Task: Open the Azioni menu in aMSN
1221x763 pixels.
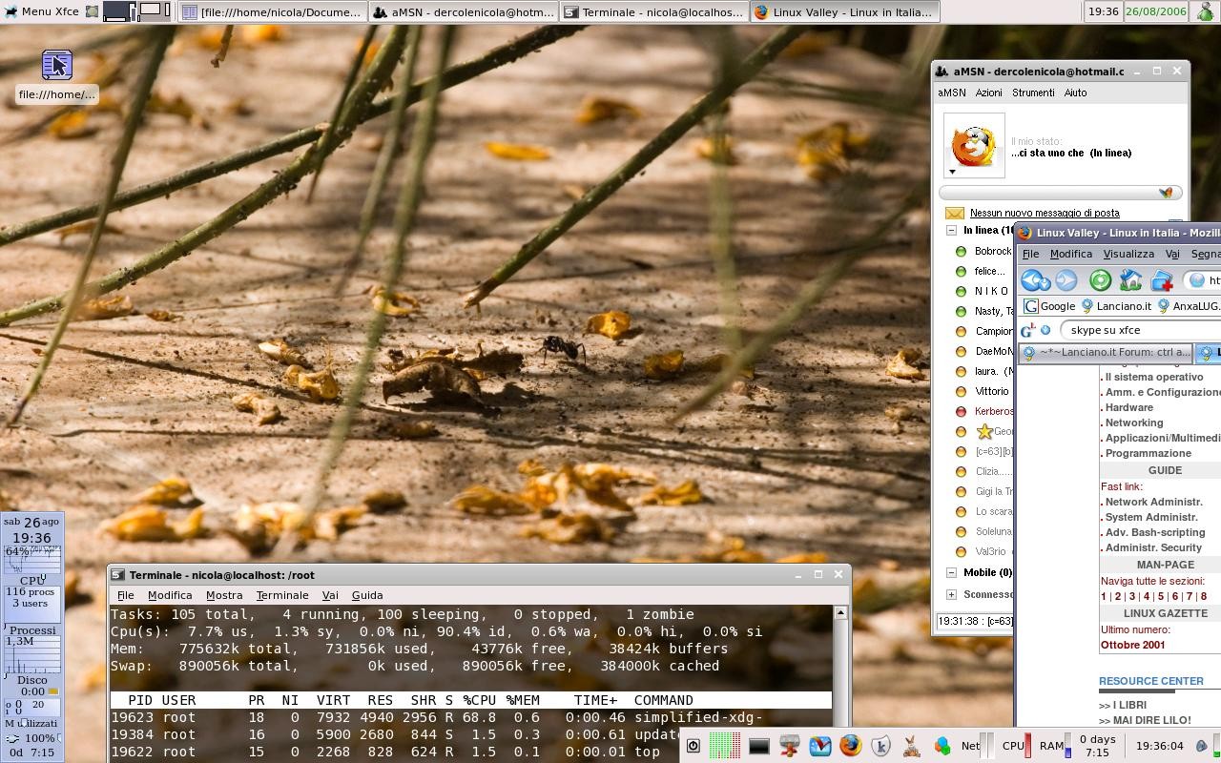Action: tap(988, 93)
